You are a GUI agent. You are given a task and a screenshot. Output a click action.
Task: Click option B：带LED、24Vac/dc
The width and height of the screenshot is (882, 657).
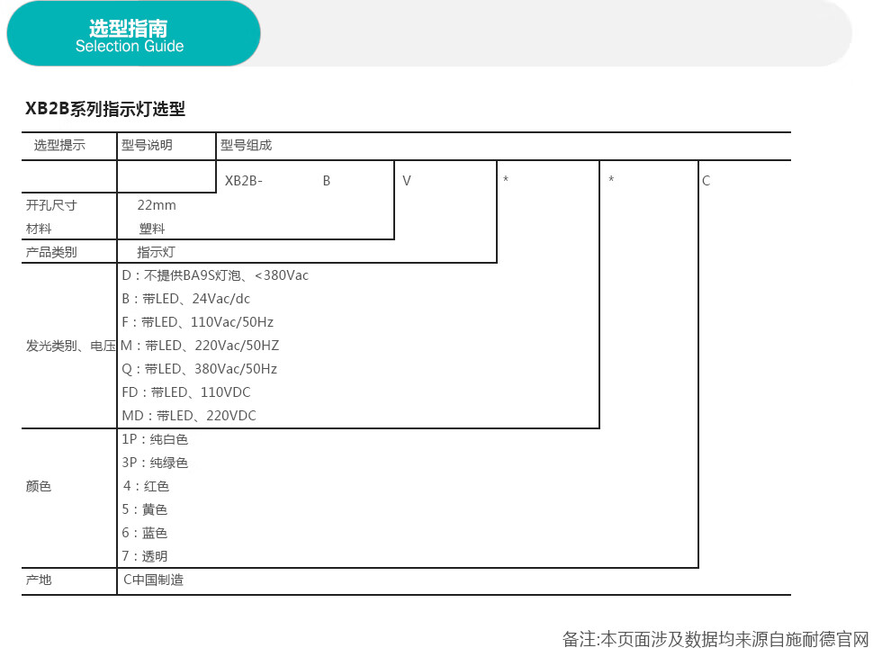pyautogui.click(x=185, y=299)
